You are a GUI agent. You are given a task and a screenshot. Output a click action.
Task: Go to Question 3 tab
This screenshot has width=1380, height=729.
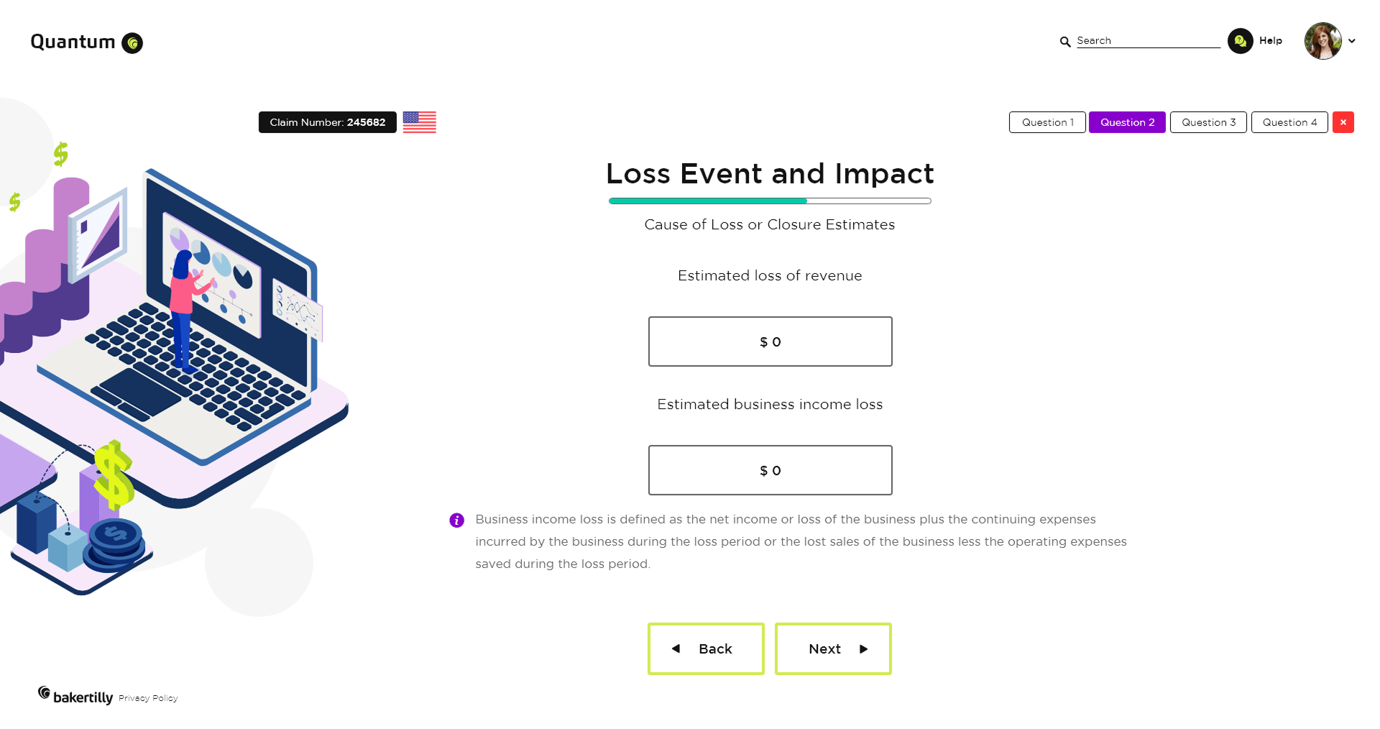click(x=1208, y=122)
